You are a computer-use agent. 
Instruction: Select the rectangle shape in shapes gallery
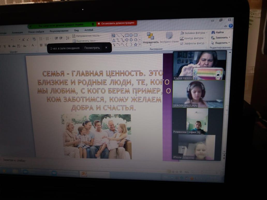point(127,35)
